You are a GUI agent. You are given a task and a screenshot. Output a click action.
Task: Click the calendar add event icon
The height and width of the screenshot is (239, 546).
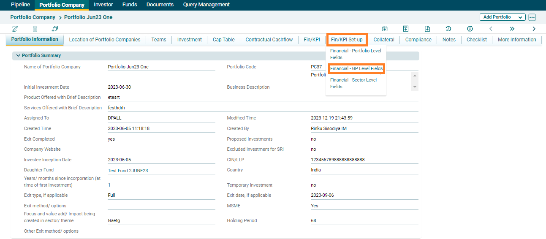pos(385,29)
